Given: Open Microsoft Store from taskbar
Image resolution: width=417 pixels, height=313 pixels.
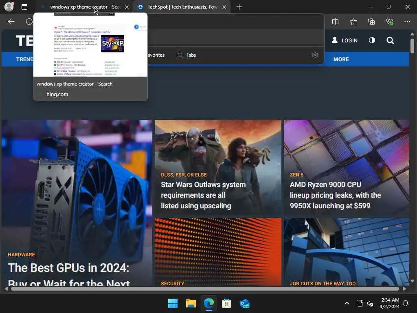Looking at the screenshot, I should [x=226, y=303].
